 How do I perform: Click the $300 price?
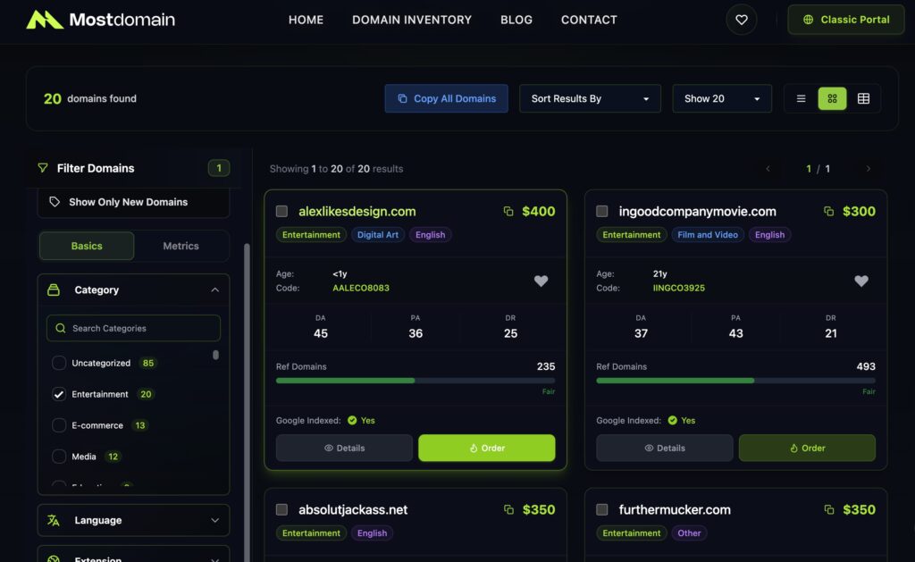click(x=859, y=211)
